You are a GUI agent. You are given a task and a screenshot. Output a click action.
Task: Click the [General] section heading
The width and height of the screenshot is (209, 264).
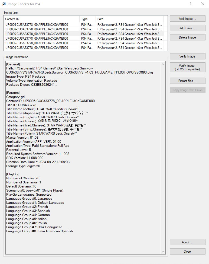(x=13, y=64)
